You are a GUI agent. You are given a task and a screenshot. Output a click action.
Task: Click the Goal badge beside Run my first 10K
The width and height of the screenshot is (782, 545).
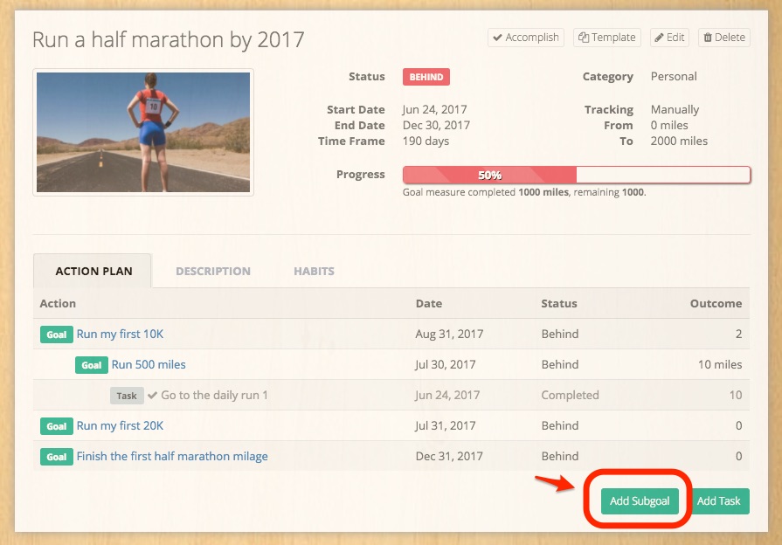[x=57, y=335]
